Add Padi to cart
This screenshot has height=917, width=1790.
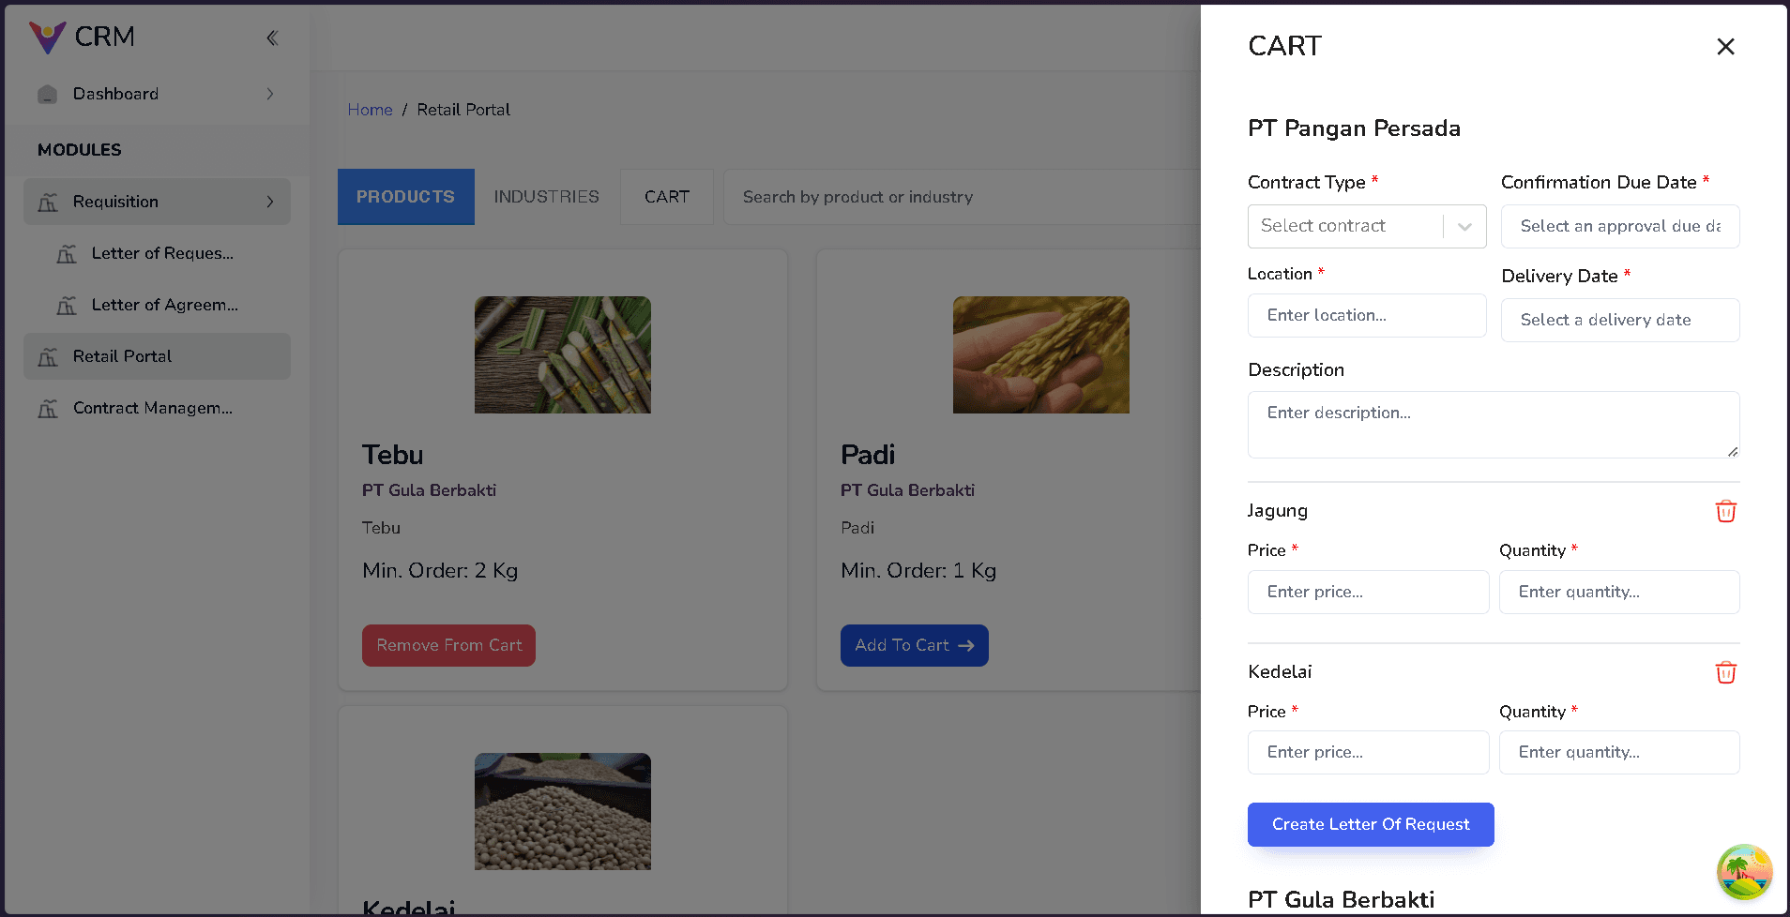(x=914, y=645)
